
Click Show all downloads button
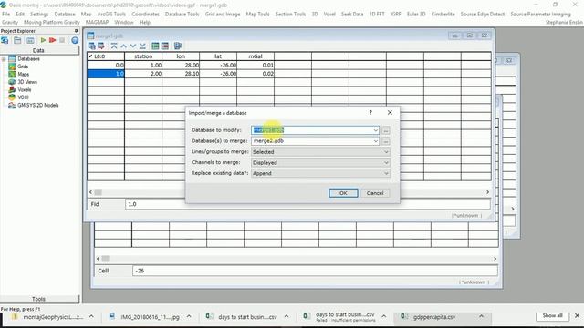(552, 316)
